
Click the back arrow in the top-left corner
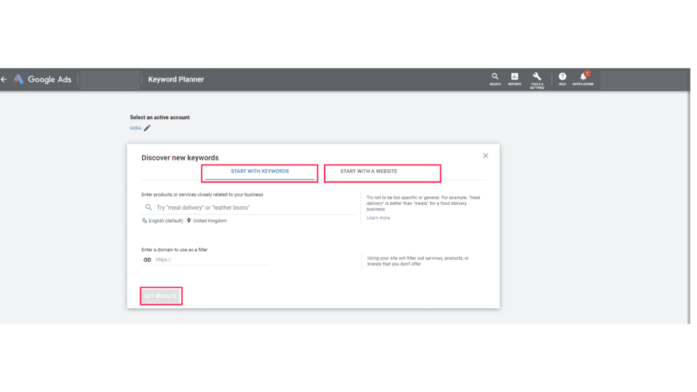click(x=3, y=78)
